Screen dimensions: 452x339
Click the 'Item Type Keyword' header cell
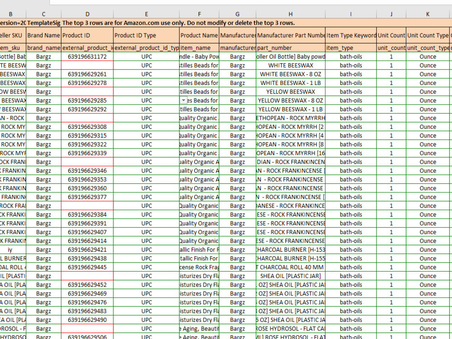pos(351,35)
